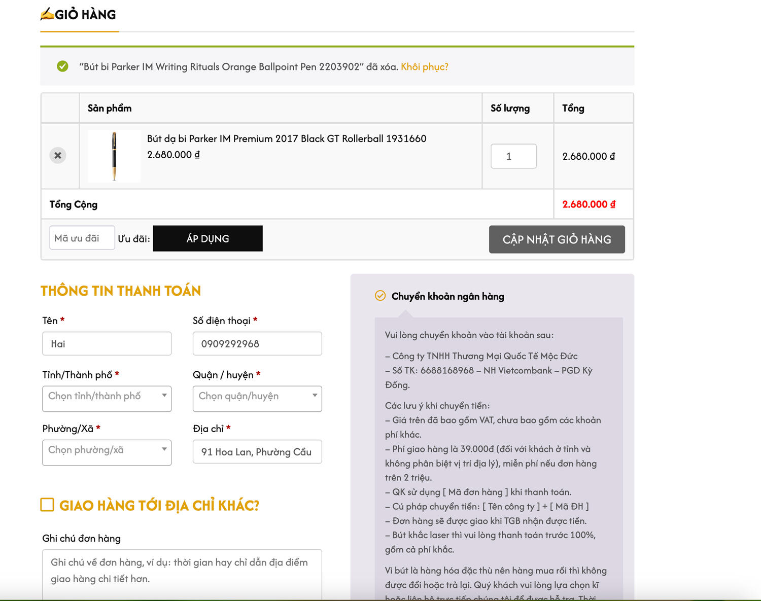
Task: Click the green success checkmark icon
Action: tap(62, 66)
